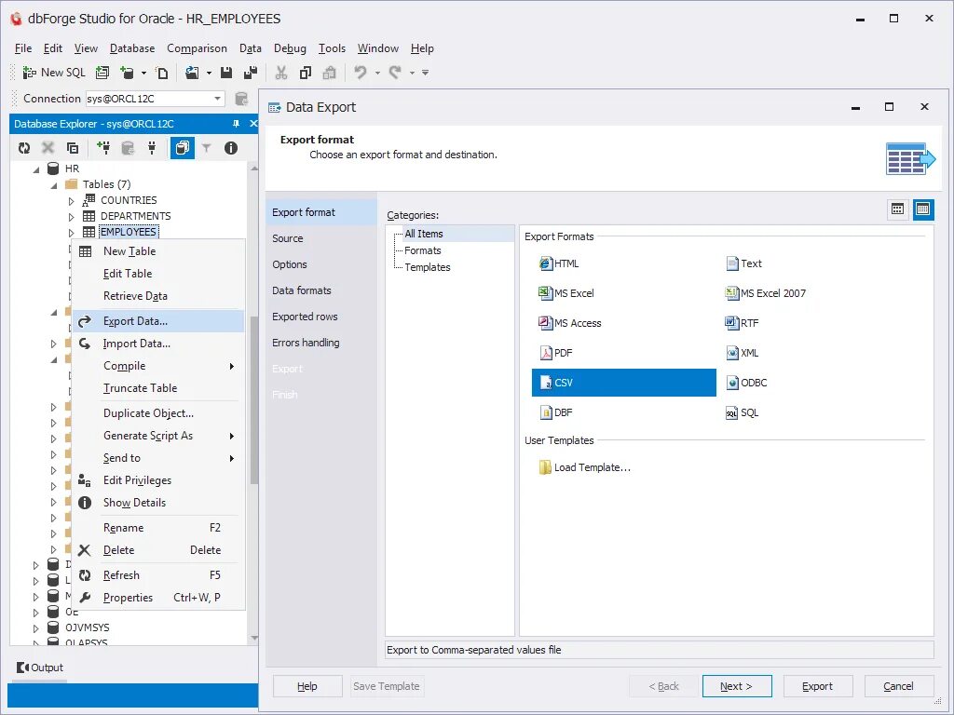Viewport: 954px width, 715px height.
Task: Open the Comparison menu
Action: pyautogui.click(x=197, y=48)
